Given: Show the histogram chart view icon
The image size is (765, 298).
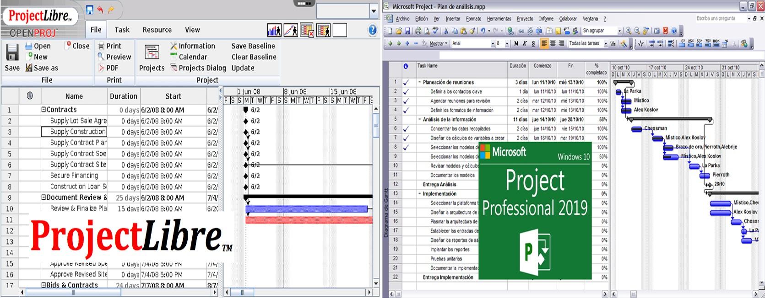Looking at the screenshot, I should click(274, 30).
